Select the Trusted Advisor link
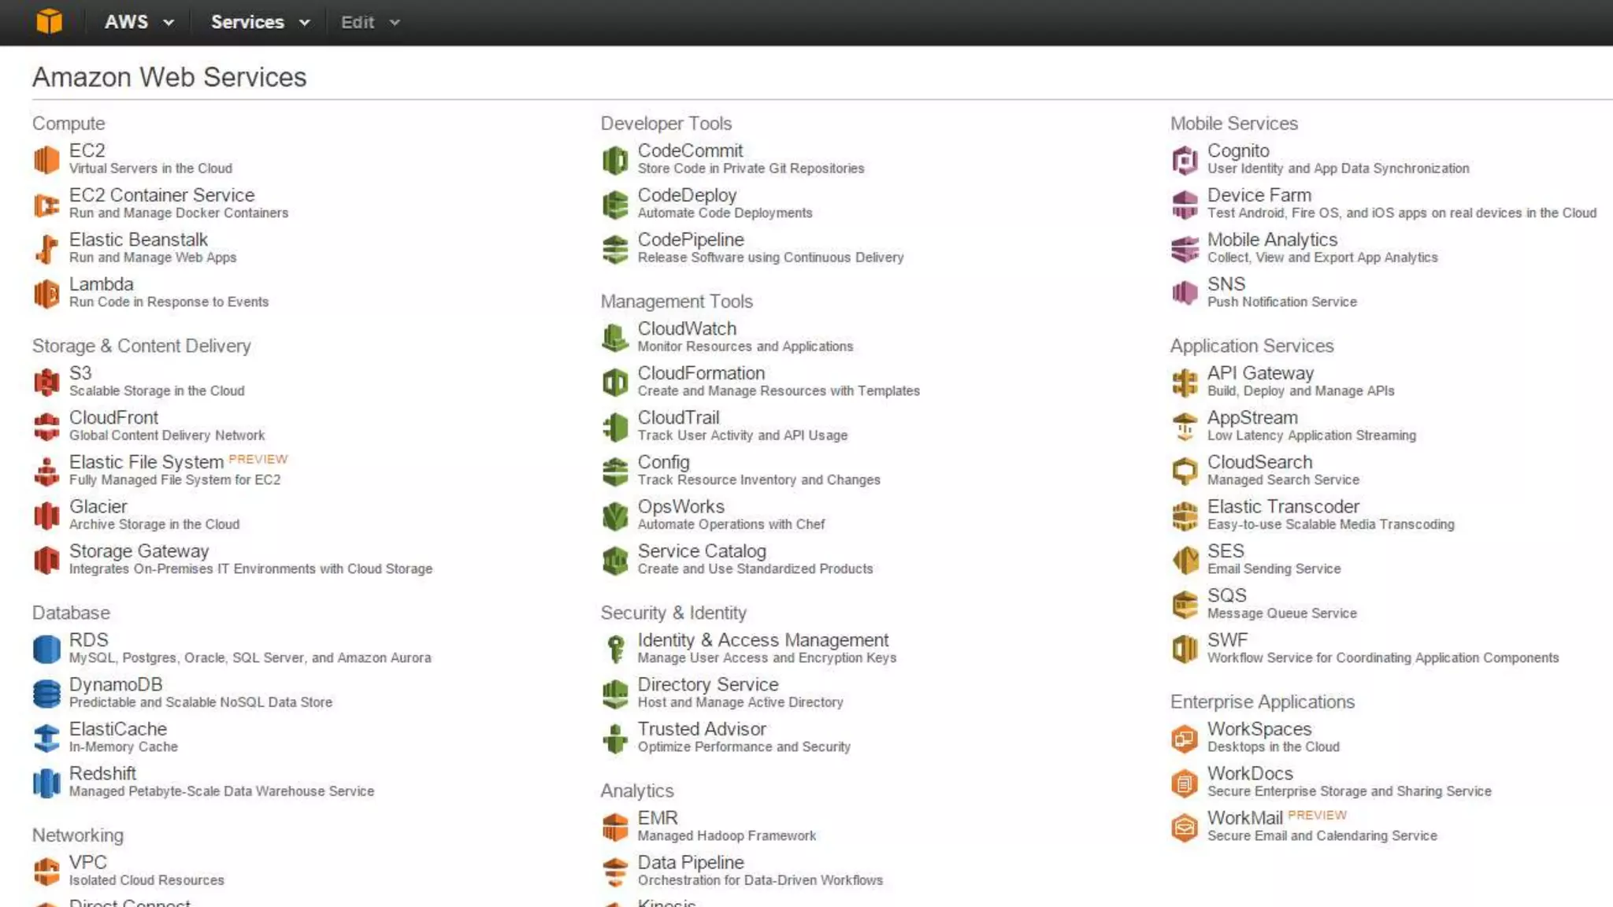This screenshot has width=1613, height=907. pyautogui.click(x=701, y=729)
